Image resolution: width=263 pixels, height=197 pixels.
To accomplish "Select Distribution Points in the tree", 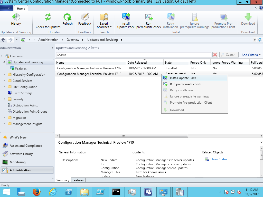I will [25, 105].
